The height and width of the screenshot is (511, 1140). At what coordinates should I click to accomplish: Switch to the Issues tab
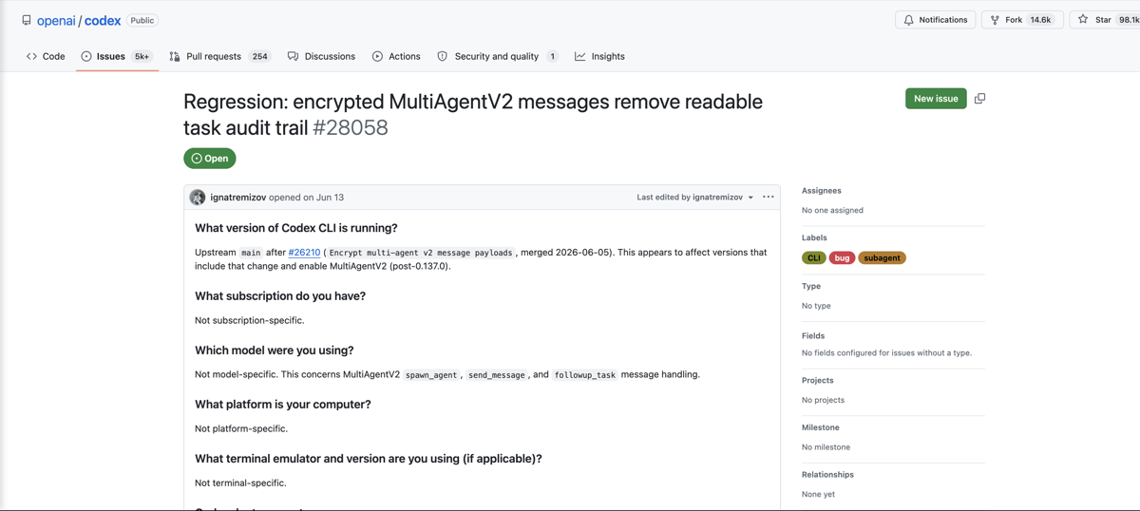pyautogui.click(x=117, y=56)
